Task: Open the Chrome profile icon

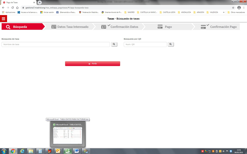Action: (239, 7)
